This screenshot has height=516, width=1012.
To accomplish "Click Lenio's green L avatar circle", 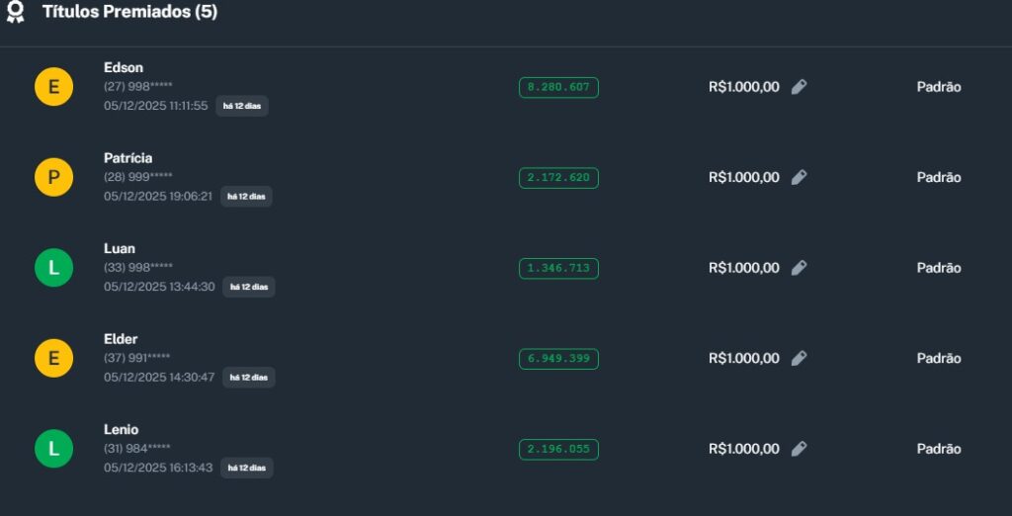I will tap(53, 449).
